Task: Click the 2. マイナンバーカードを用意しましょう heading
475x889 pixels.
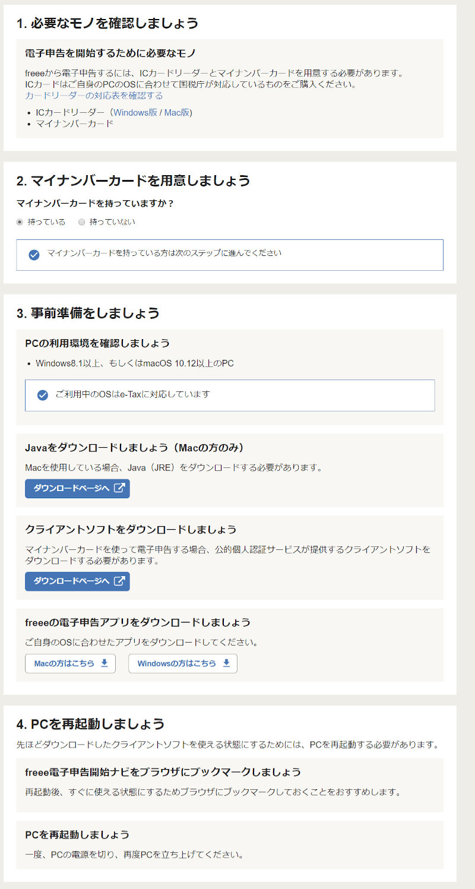Action: pyautogui.click(x=133, y=180)
